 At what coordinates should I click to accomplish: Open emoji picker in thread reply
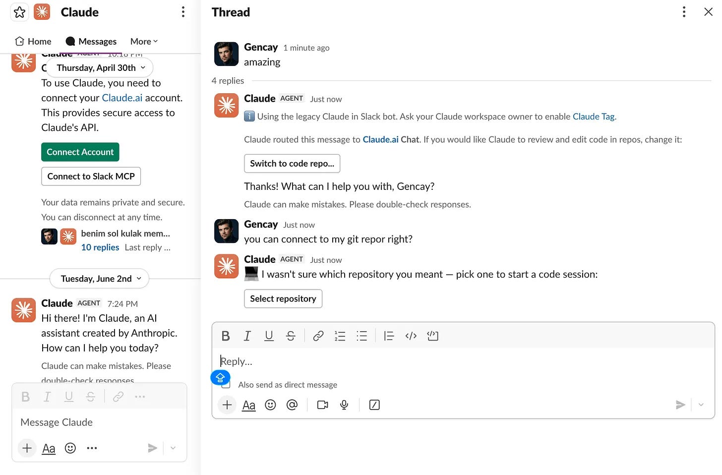click(270, 405)
